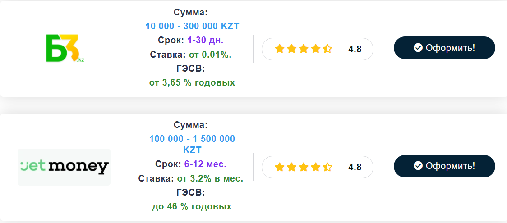
Task: Click the 100 000 - 1 500 000 KZT amount
Action: click(192, 144)
